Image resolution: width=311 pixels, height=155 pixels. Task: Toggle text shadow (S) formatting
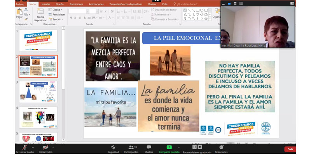pyautogui.click(x=85, y=18)
